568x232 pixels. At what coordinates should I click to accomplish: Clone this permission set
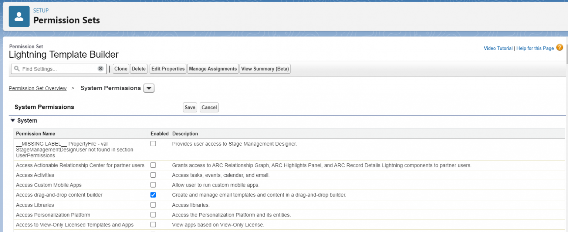(x=121, y=69)
